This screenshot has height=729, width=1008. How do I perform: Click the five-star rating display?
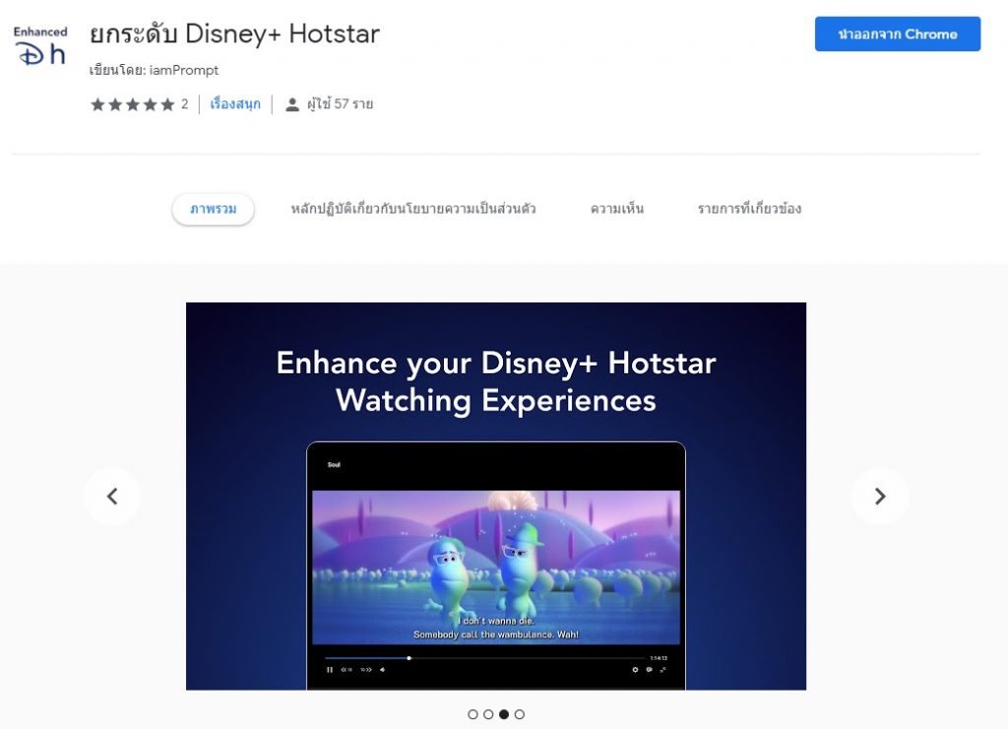[x=133, y=104]
